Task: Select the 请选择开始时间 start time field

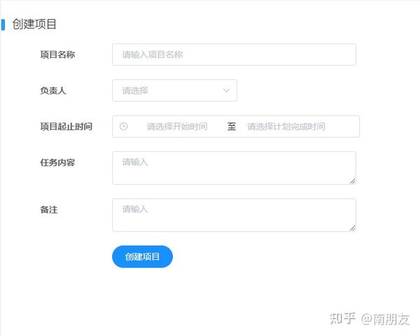Action: 177,127
